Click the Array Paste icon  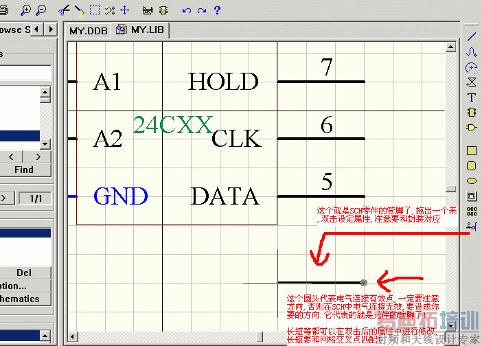472,211
